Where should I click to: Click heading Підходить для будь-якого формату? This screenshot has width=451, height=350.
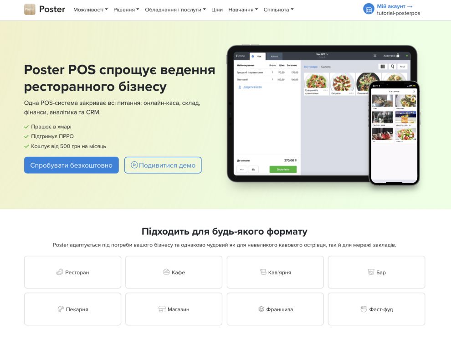tap(224, 232)
